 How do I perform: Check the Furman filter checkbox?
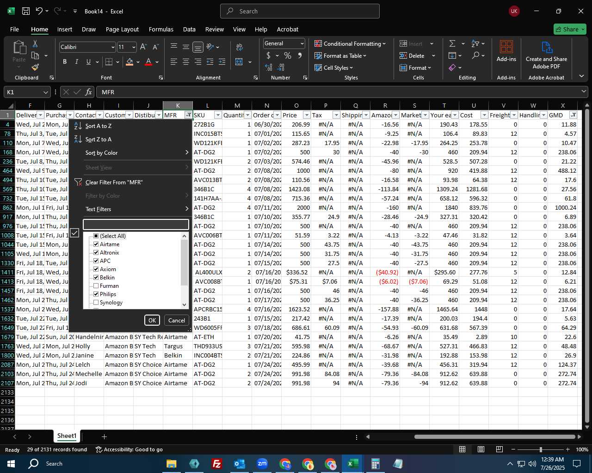[96, 286]
